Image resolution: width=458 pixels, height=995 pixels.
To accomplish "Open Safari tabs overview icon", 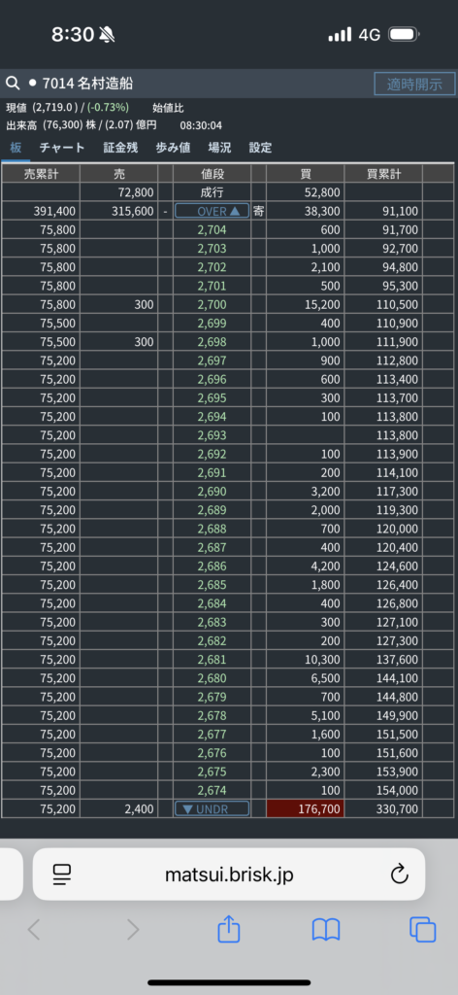I will tap(422, 930).
